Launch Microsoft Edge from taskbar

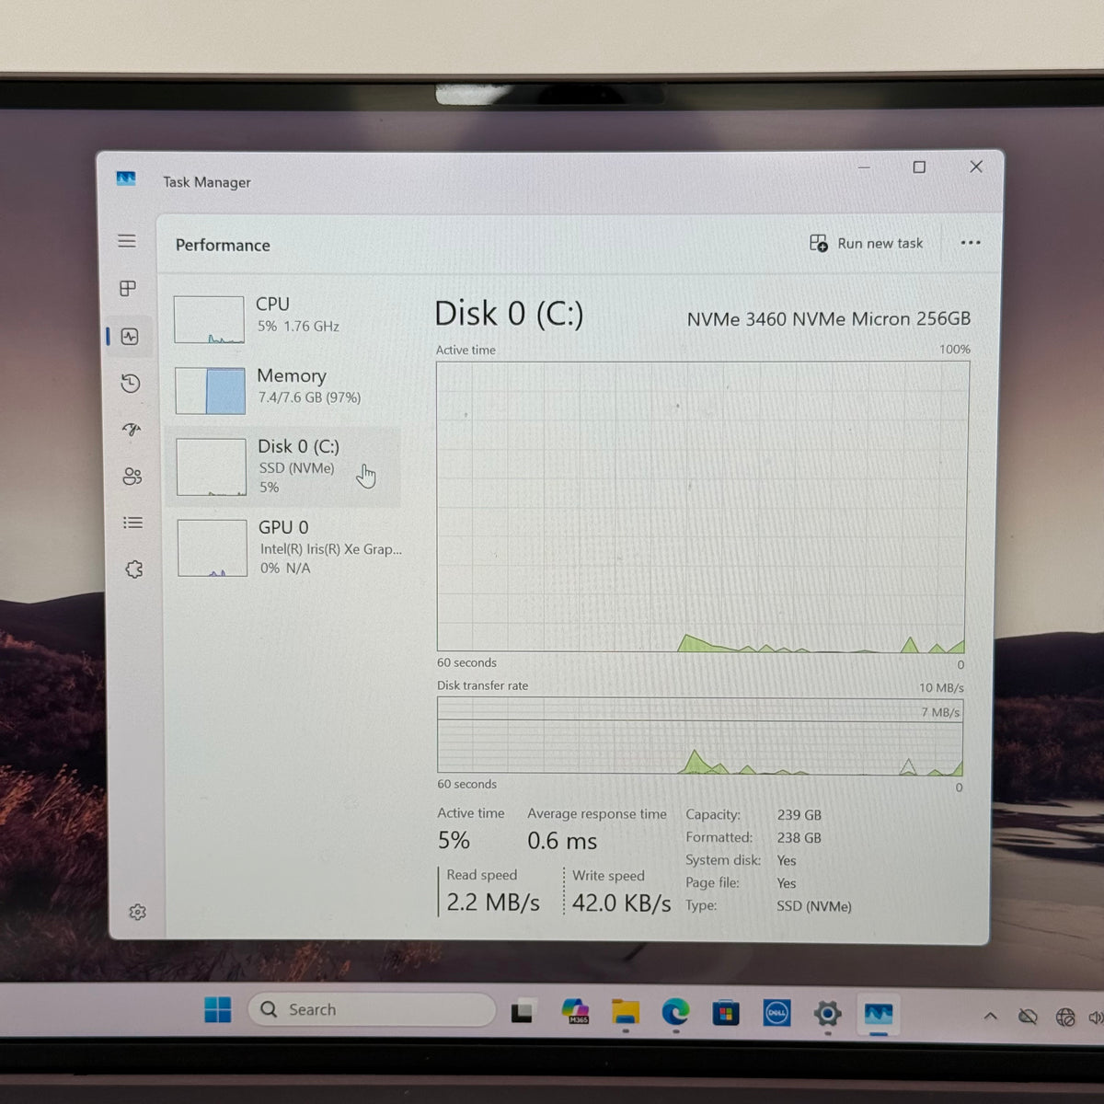coord(675,1012)
